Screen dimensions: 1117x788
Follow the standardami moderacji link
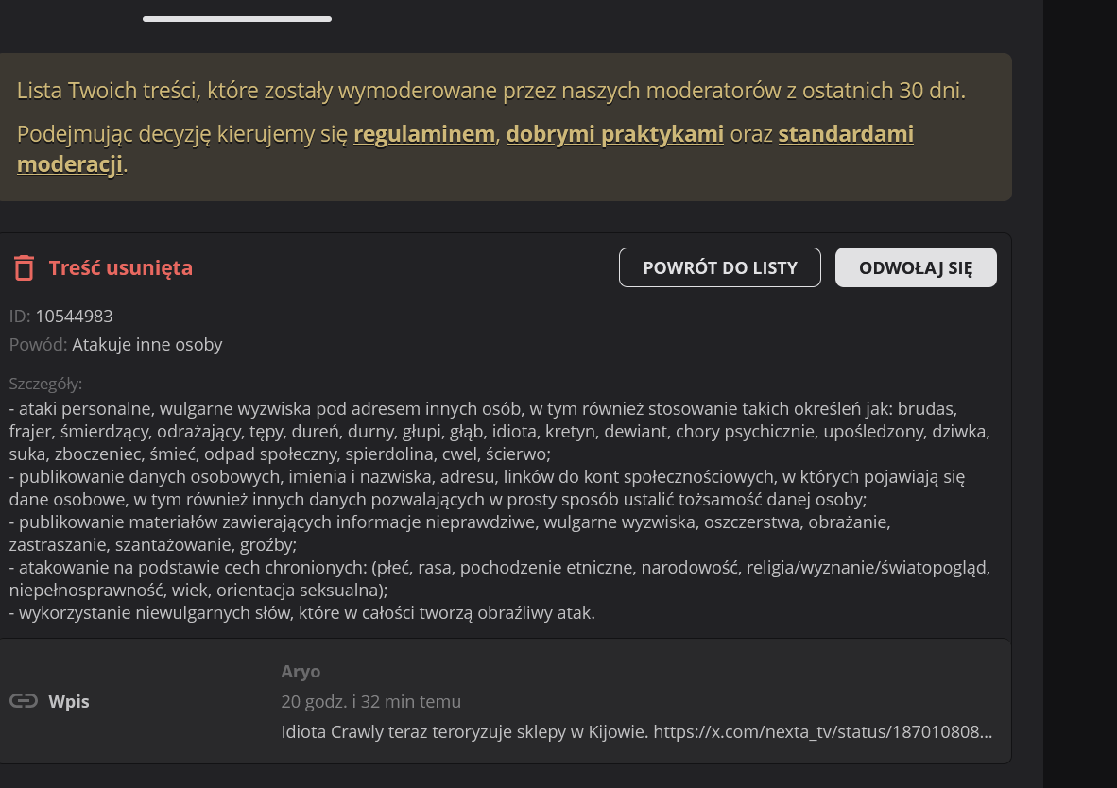845,134
